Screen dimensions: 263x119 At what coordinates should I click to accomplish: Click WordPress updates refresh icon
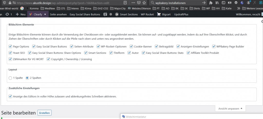[7, 14]
